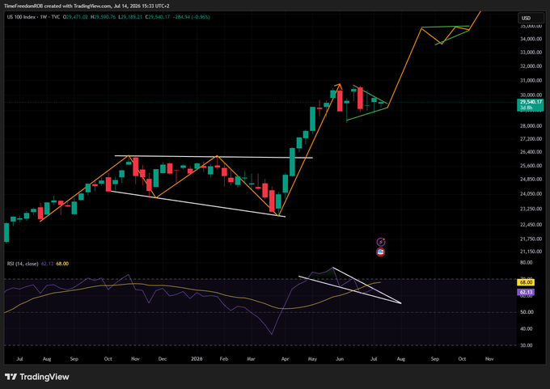The image size is (550, 389).
Task: Click the US 100 Index symbol title
Action: point(33,17)
